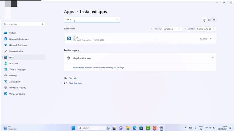Click the Clock app icon

[x=69, y=39]
